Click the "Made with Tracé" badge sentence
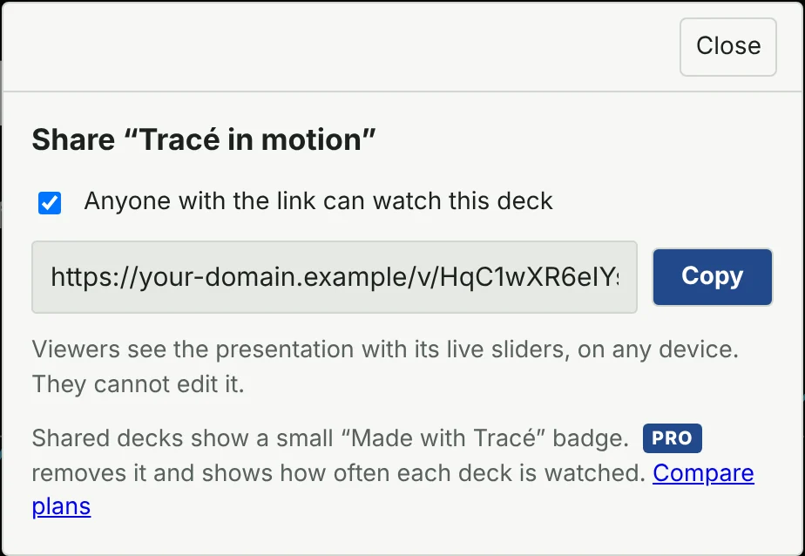The image size is (805, 556). (330, 438)
